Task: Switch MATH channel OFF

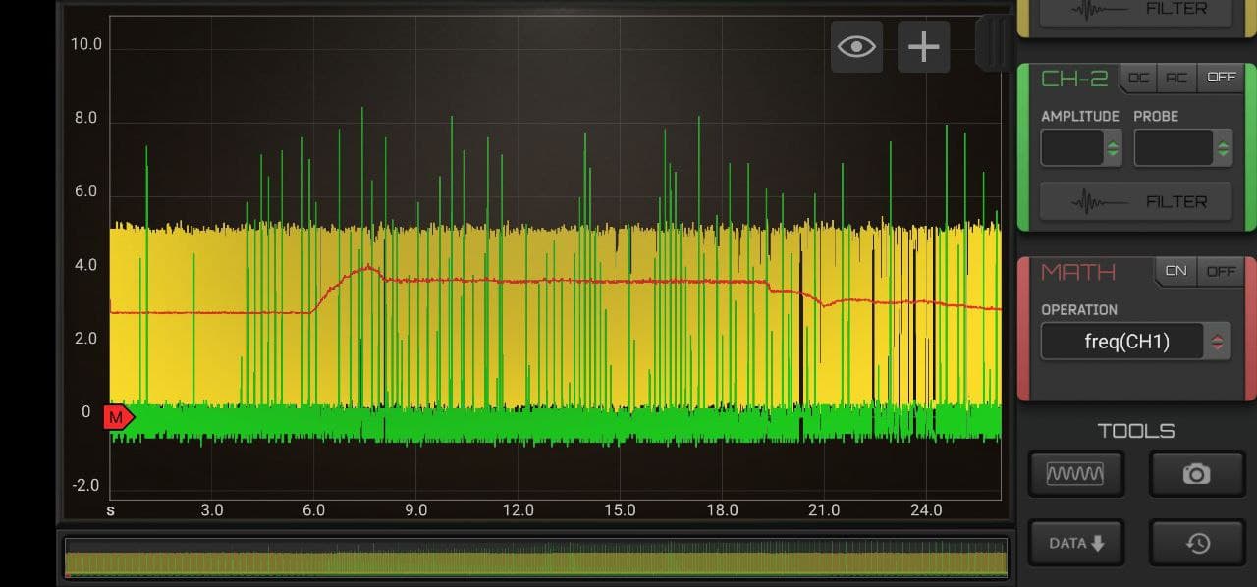Action: (x=1221, y=272)
